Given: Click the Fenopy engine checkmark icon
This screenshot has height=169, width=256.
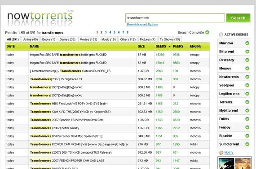Looking at the screenshot, I should (247, 127).
